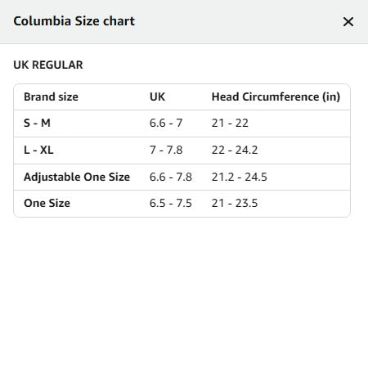Select the UK REGULAR heading
Screen dimensions: 368x382
[x=48, y=65]
